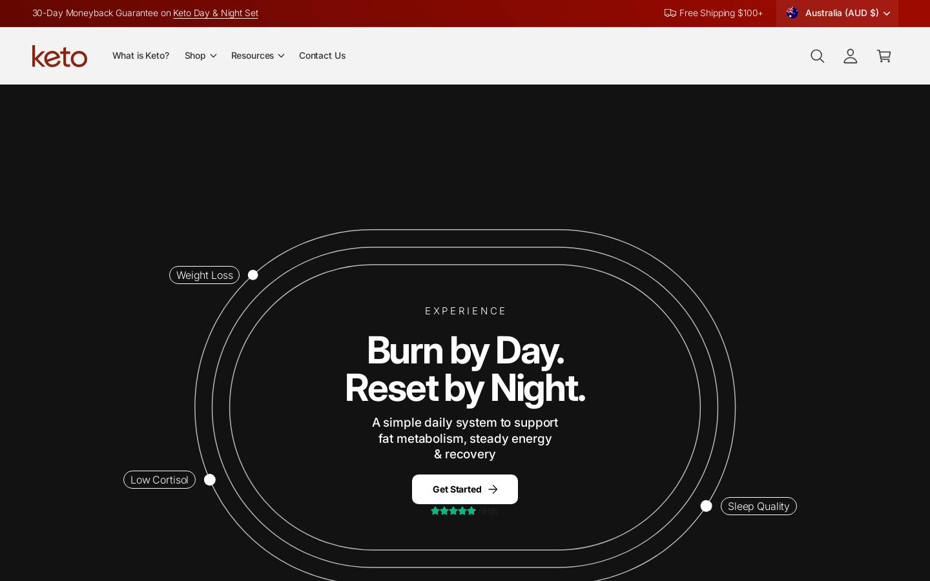The image size is (930, 581).
Task: Expand the Resources menu
Action: click(x=258, y=56)
